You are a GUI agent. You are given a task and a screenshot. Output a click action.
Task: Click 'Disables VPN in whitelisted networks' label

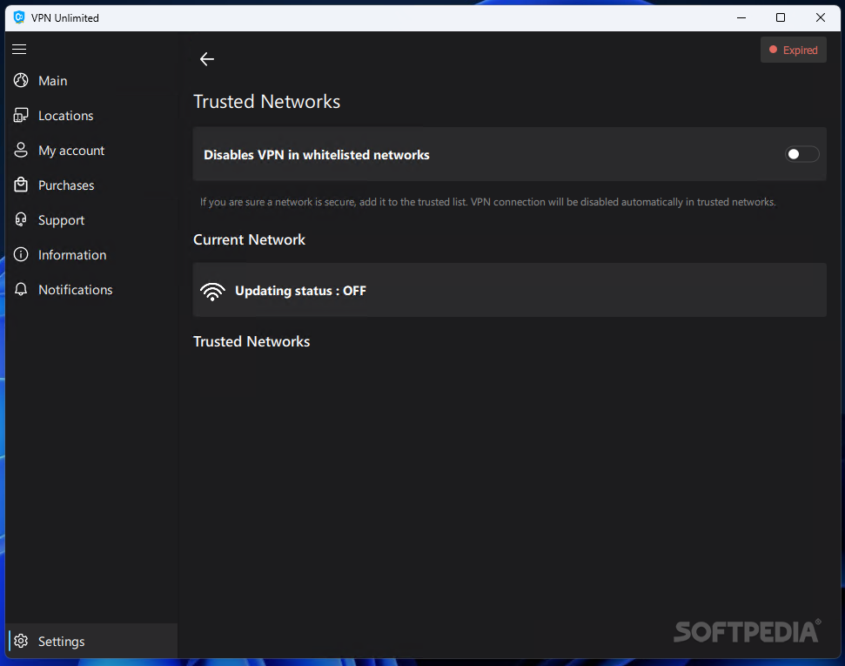point(317,155)
